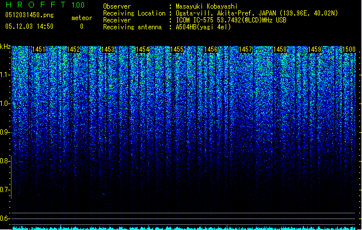
Task: Click the ICOM IC-575 receiver text
Action: (x=231, y=20)
